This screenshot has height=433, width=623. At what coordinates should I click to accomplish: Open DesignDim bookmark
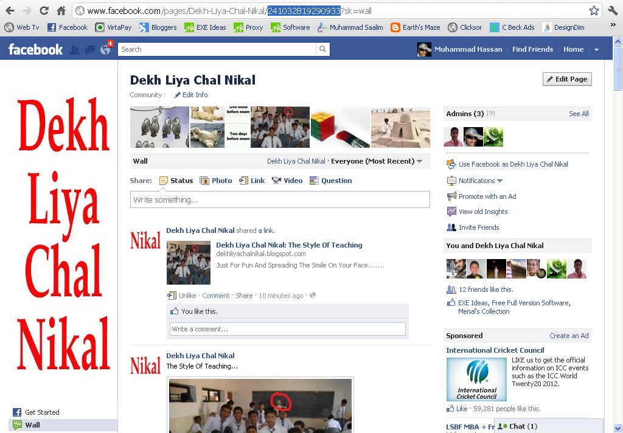[x=563, y=27]
